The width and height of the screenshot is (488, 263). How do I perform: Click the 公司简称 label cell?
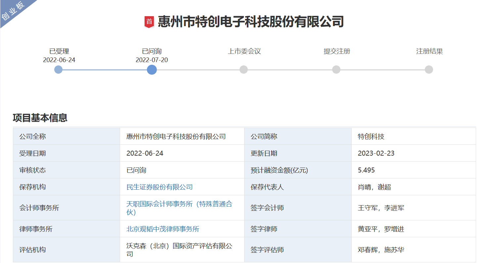(298, 136)
